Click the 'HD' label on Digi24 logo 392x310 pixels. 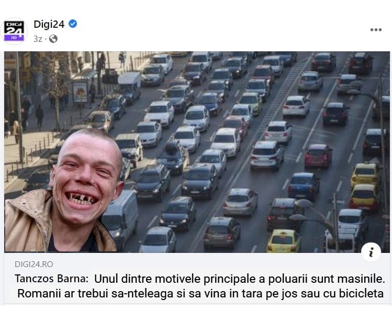[14, 38]
